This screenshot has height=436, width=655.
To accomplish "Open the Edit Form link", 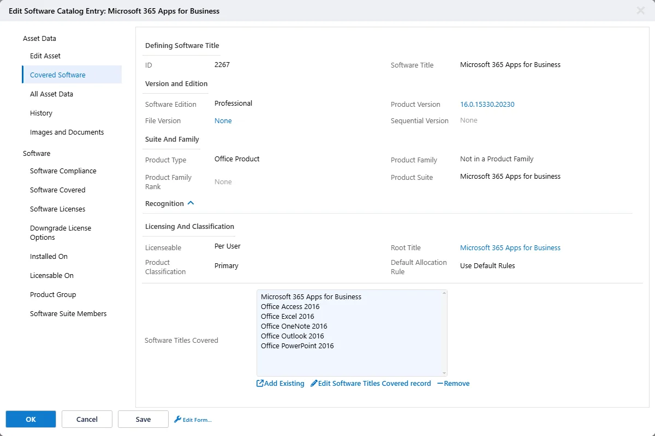I will pyautogui.click(x=197, y=420).
